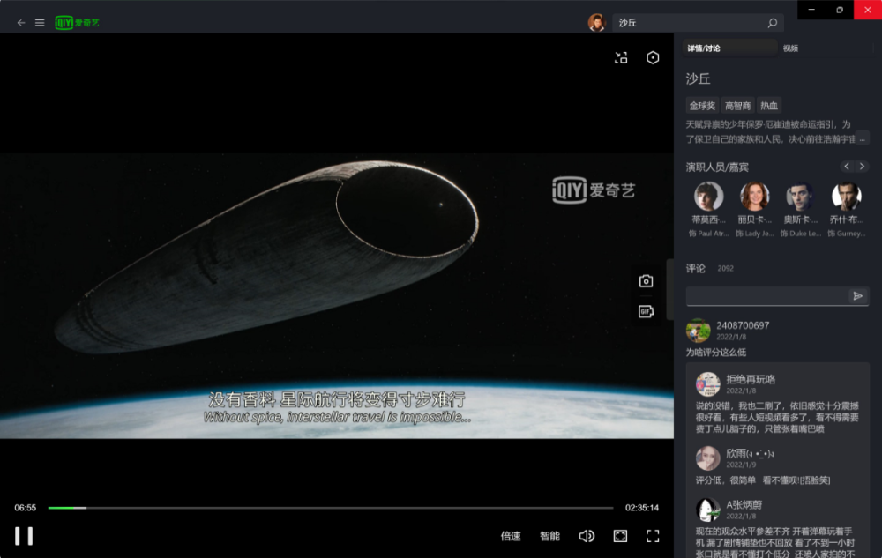Click the iQIYI logo in header
882x558 pixels.
pos(77,22)
